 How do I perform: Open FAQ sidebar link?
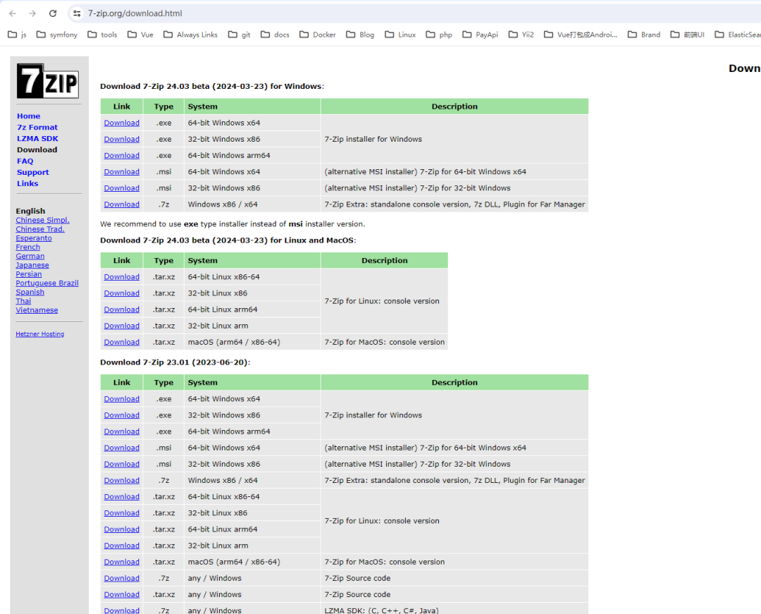[x=25, y=161]
